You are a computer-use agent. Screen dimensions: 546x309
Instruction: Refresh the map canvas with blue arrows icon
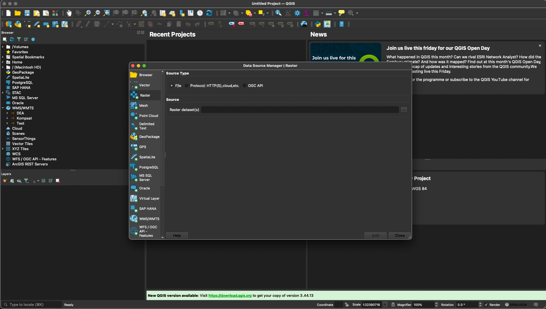tap(209, 13)
